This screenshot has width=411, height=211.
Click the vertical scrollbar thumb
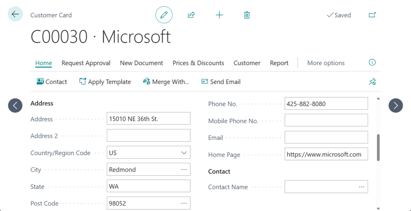[378, 147]
